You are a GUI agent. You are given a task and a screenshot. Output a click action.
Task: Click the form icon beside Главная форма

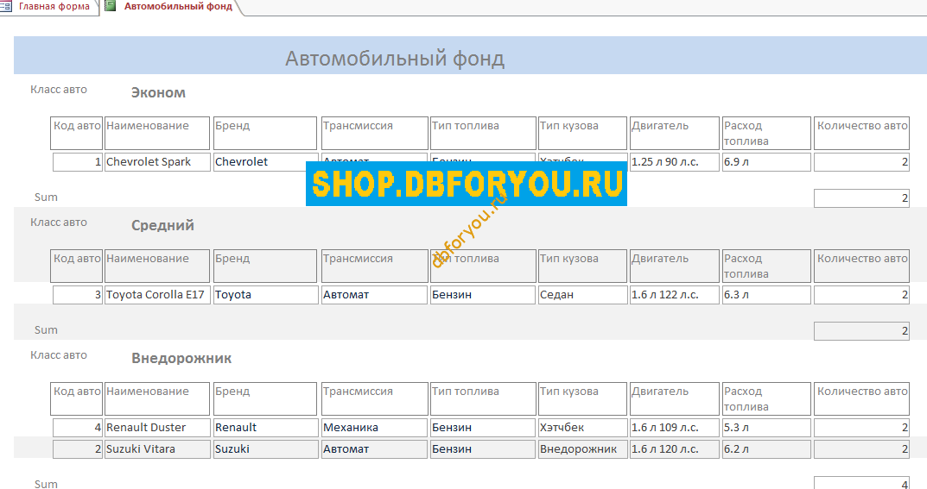pos(6,7)
